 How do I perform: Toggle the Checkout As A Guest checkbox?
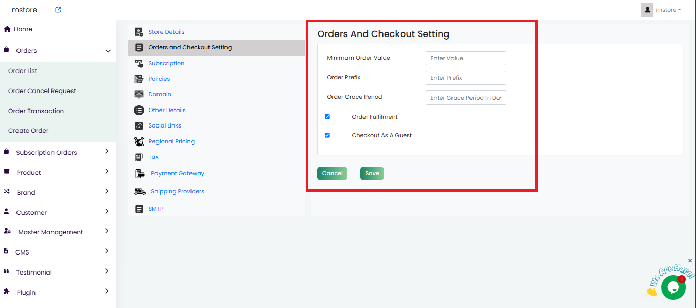[327, 135]
